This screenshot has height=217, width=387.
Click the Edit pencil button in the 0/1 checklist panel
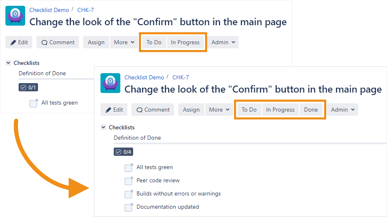coord(19,42)
